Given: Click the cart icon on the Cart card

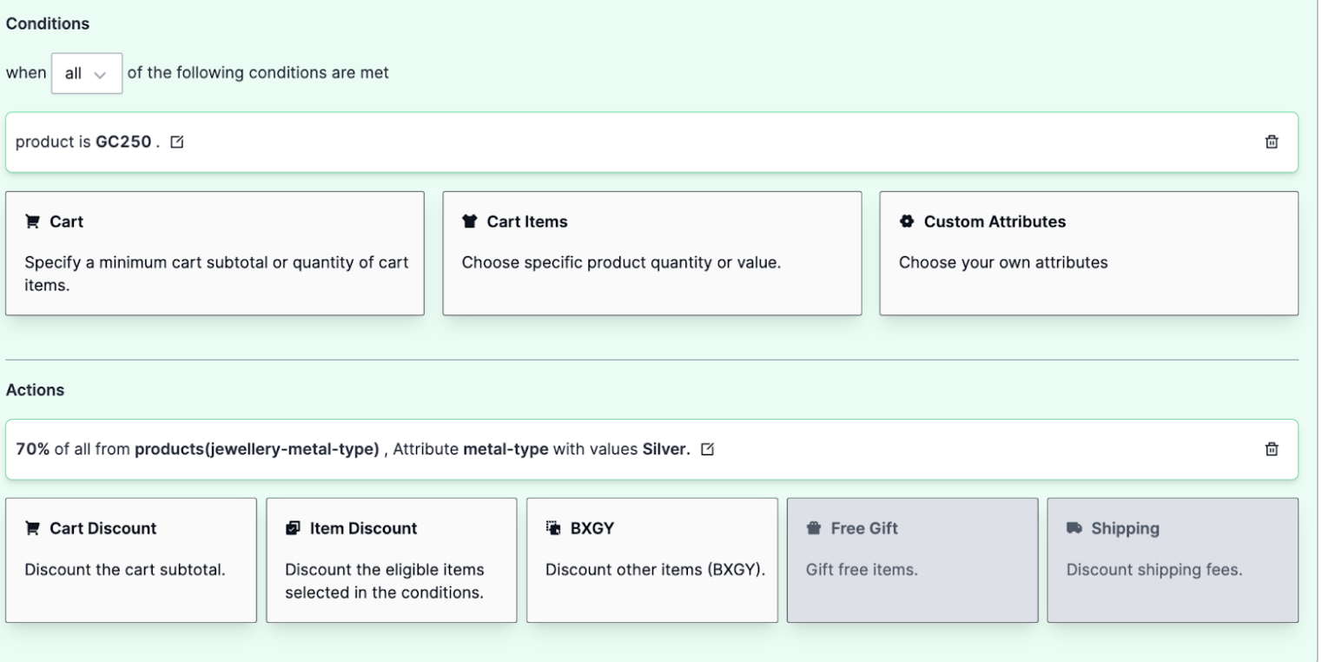Looking at the screenshot, I should tap(33, 221).
